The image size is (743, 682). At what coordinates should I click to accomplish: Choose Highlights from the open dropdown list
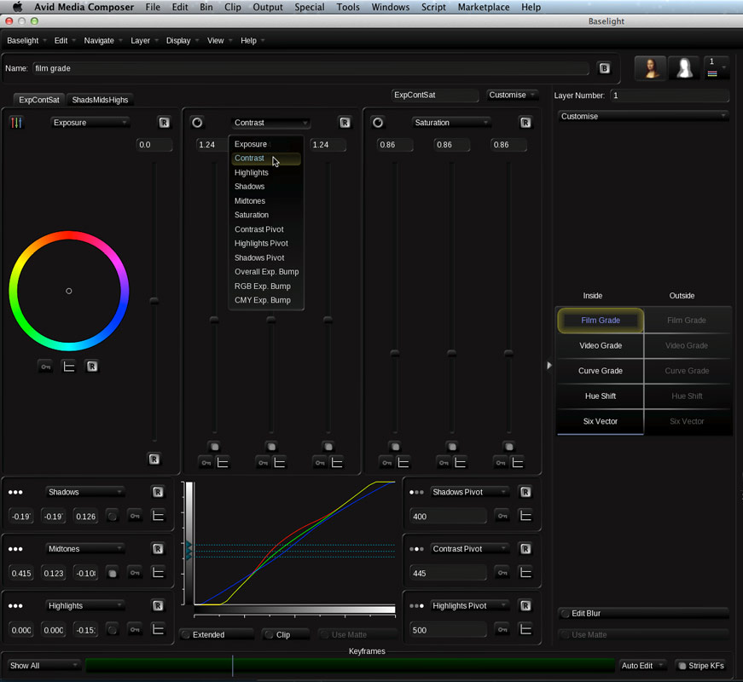click(x=252, y=172)
